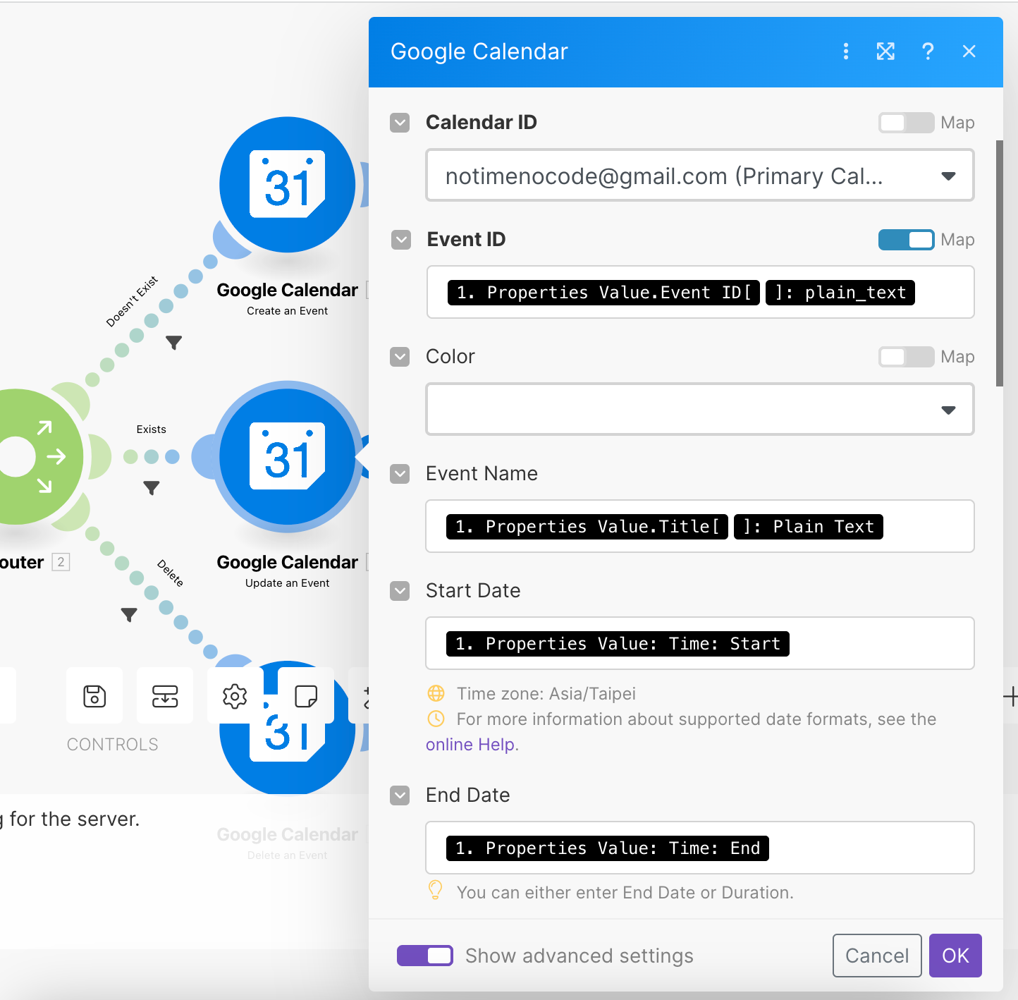Open the online Help link
The height and width of the screenshot is (1000, 1018).
pyautogui.click(x=471, y=744)
